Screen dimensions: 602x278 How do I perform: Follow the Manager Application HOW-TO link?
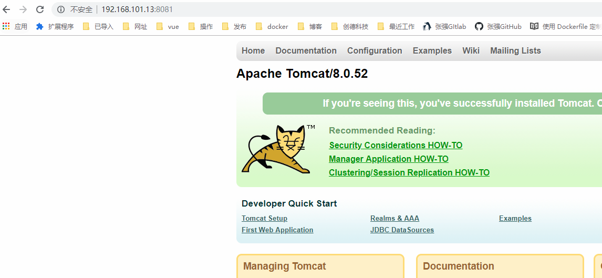coord(389,159)
